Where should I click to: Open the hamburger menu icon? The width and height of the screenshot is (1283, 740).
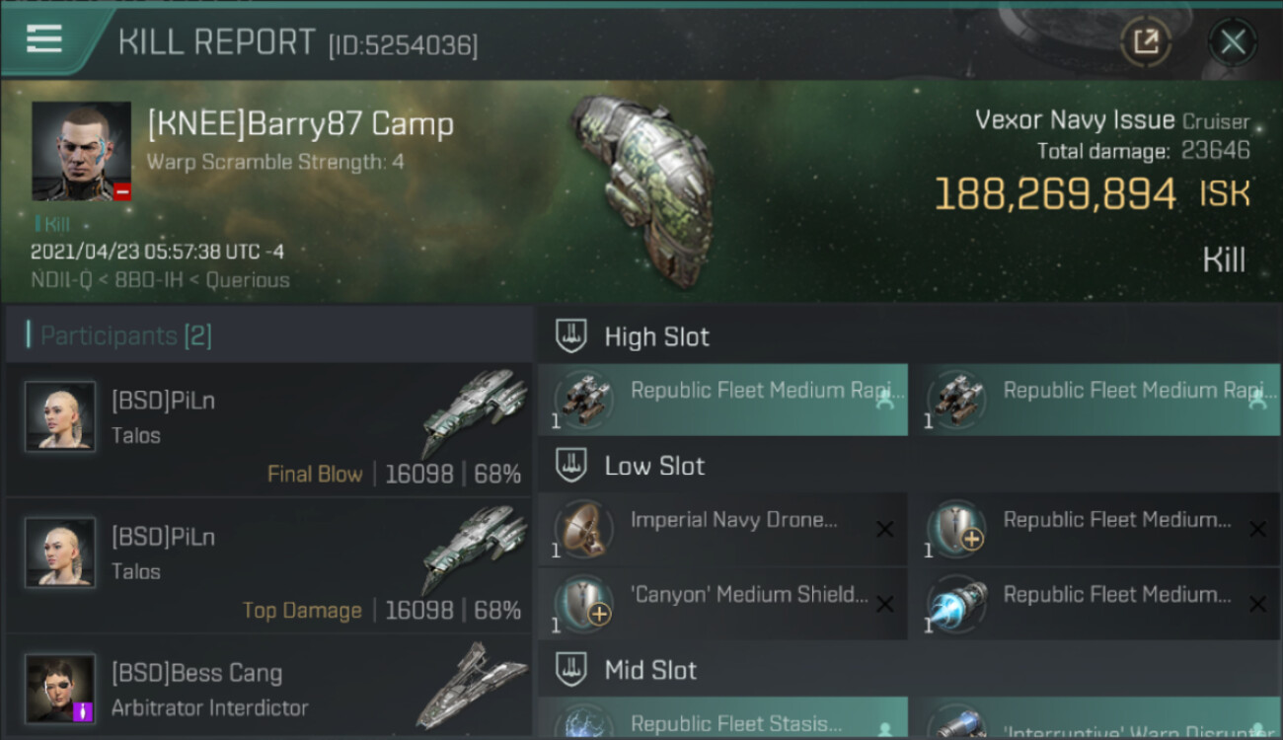point(44,39)
